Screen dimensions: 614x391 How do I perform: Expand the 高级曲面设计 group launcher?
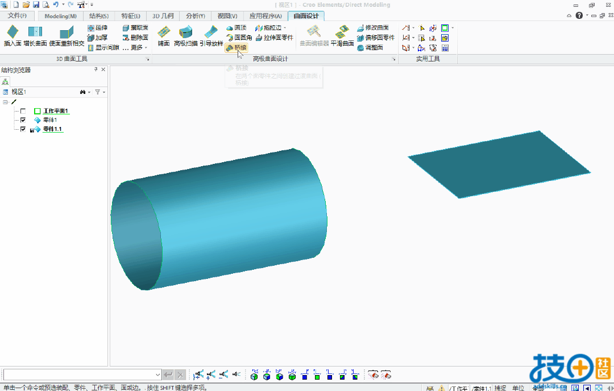[394, 59]
